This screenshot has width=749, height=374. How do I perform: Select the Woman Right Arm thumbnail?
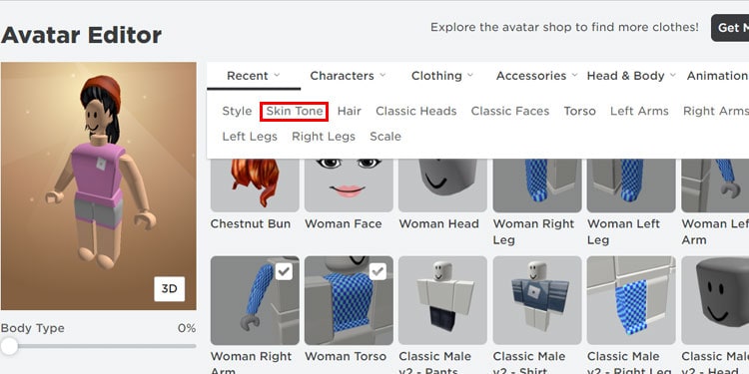tap(255, 300)
